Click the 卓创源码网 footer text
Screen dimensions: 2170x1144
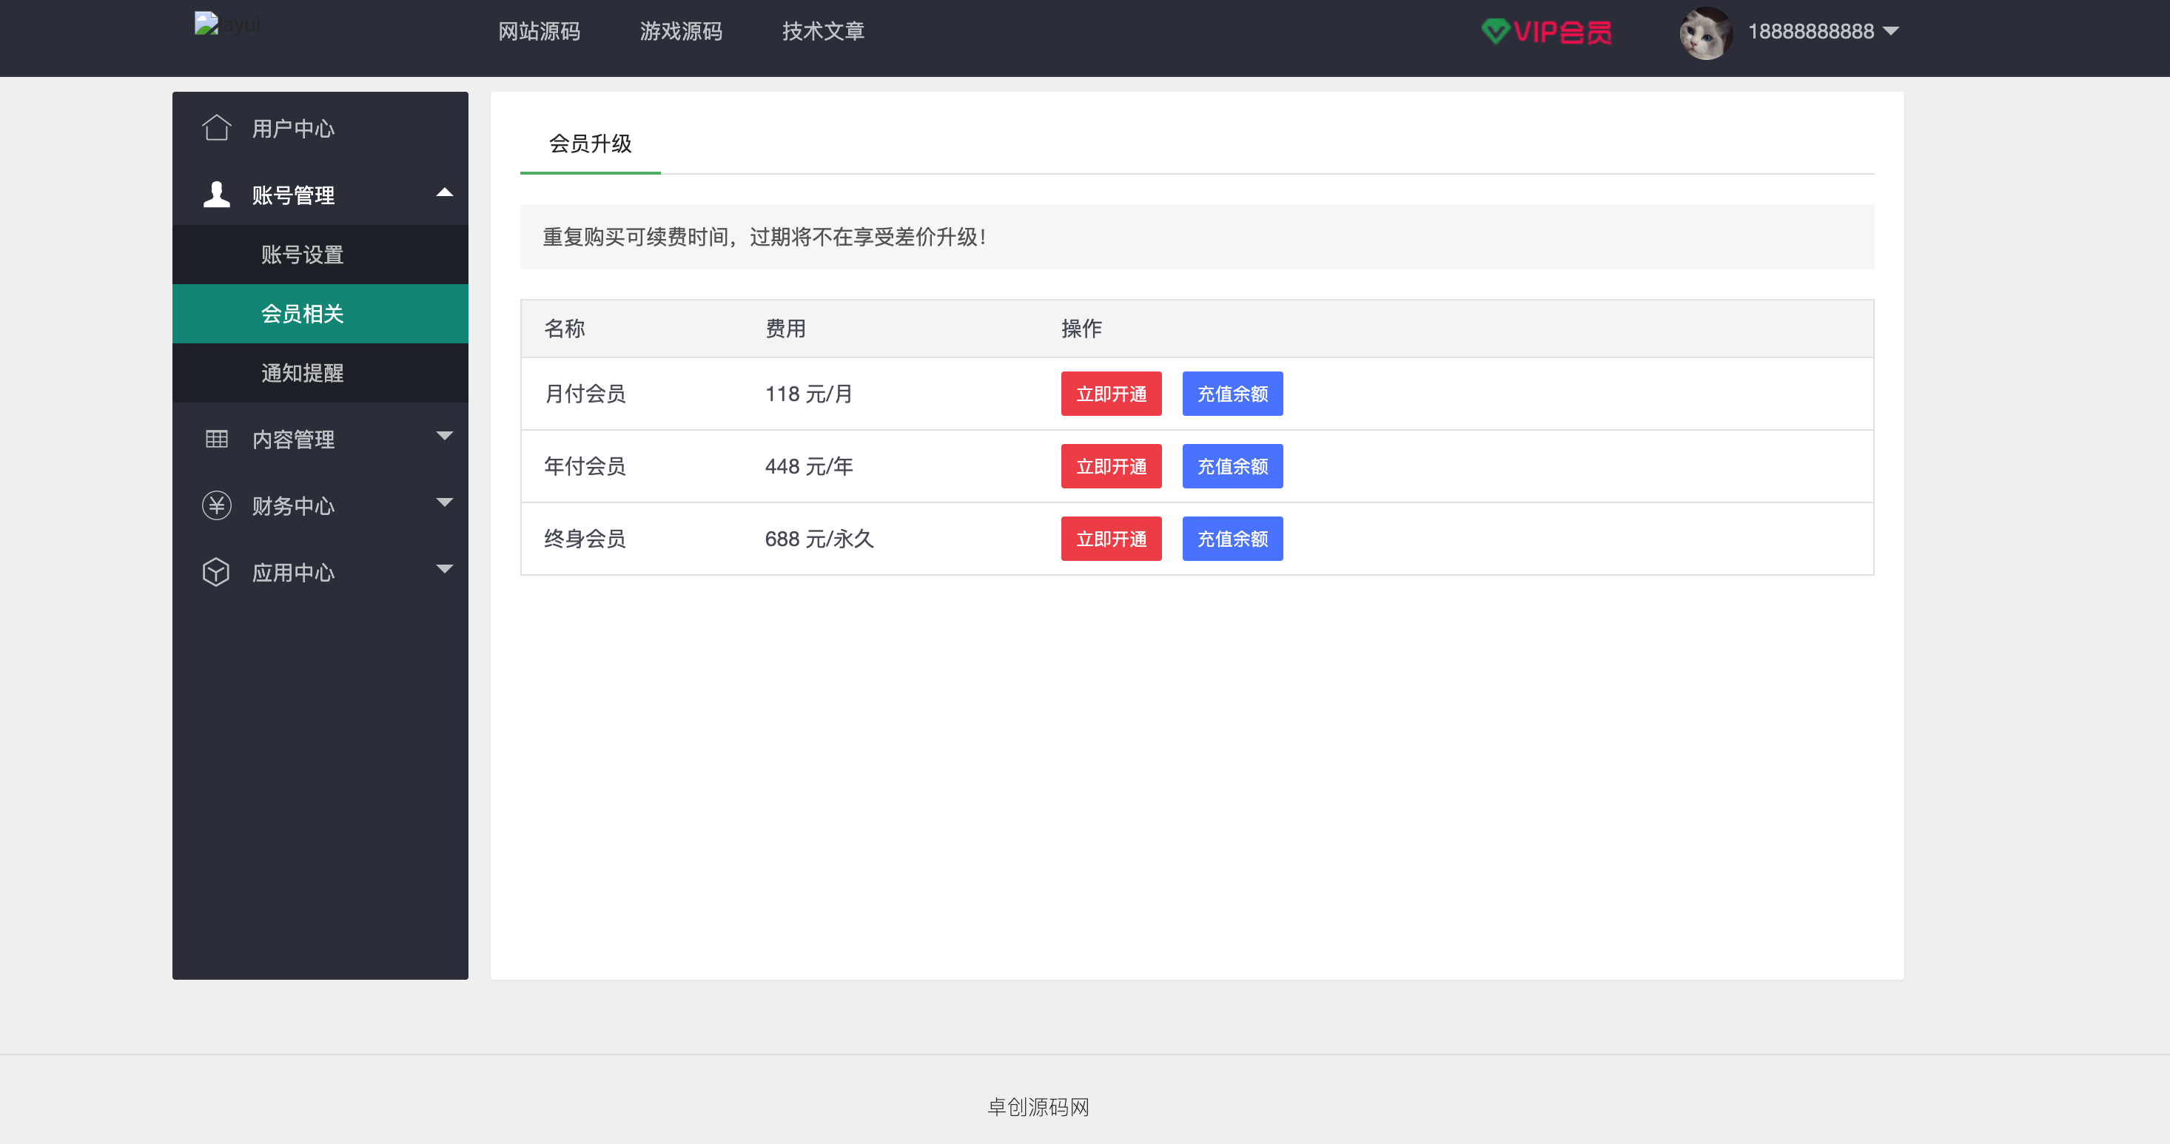pos(1038,1106)
